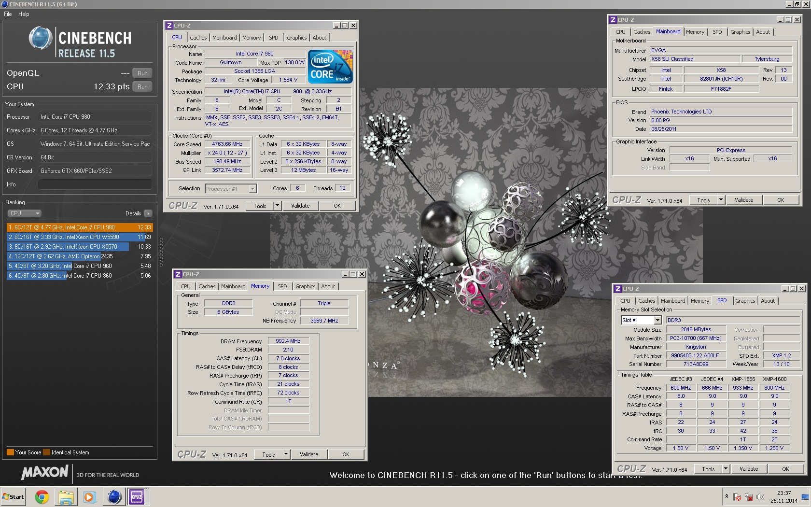
Task: Click the Cinebench title bar app icon
Action: [5, 4]
